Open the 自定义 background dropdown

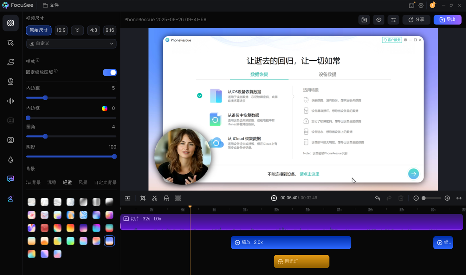(x=71, y=44)
